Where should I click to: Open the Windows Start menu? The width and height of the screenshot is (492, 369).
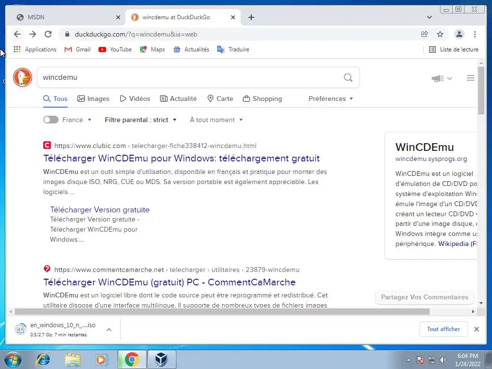tap(12, 359)
